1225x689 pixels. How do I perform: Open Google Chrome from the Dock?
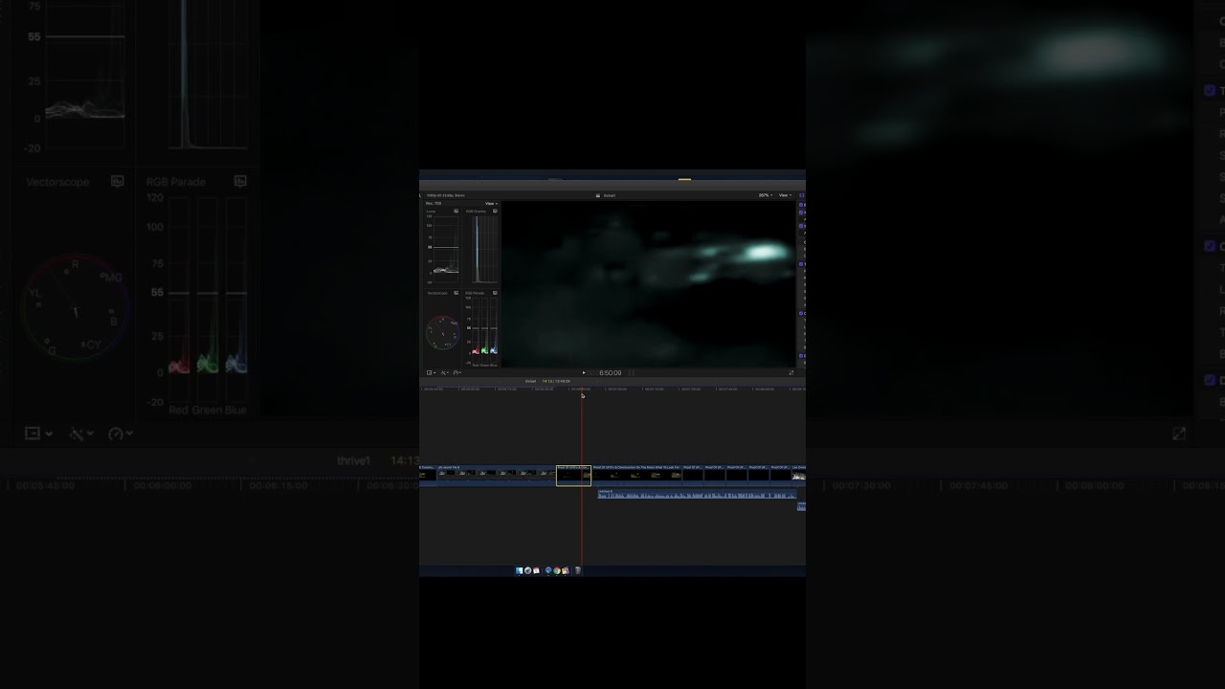point(557,570)
